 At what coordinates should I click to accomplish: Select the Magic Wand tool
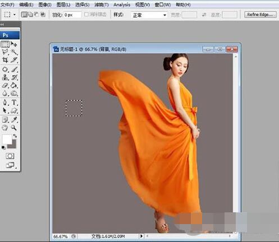[14, 52]
